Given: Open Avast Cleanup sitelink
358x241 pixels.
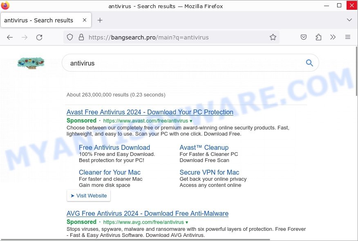Looking at the screenshot, I should (x=204, y=147).
